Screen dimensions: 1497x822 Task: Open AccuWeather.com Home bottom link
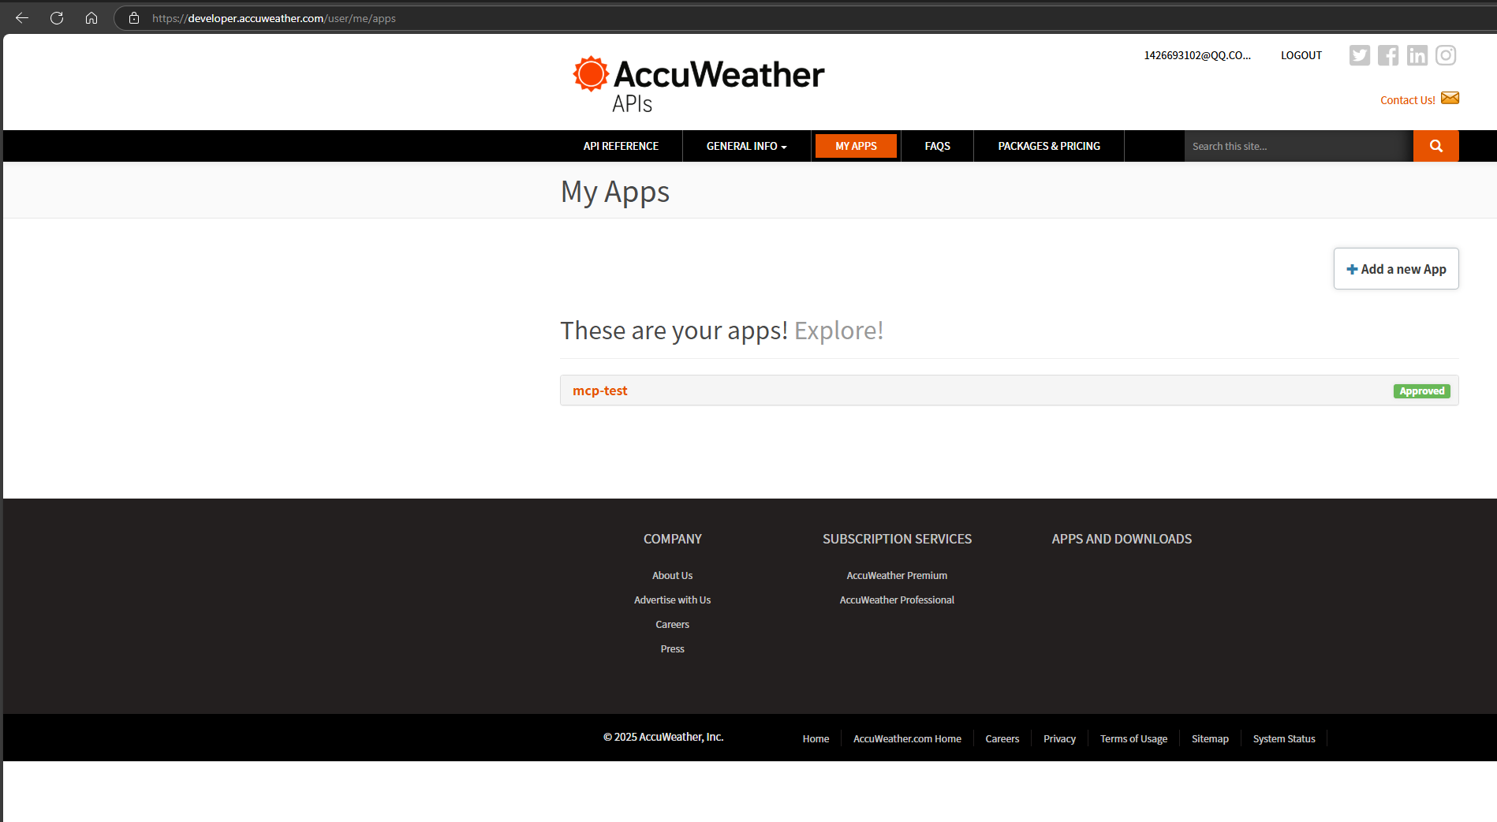click(x=907, y=739)
